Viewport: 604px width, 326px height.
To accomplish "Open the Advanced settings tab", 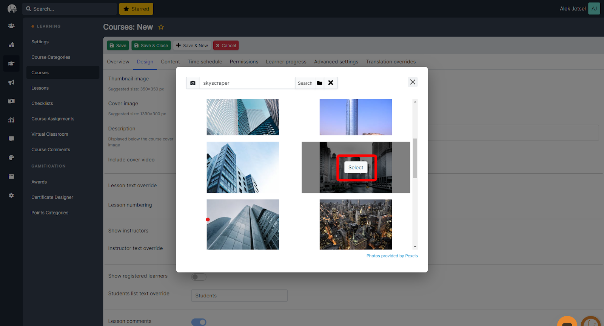I will pos(336,62).
